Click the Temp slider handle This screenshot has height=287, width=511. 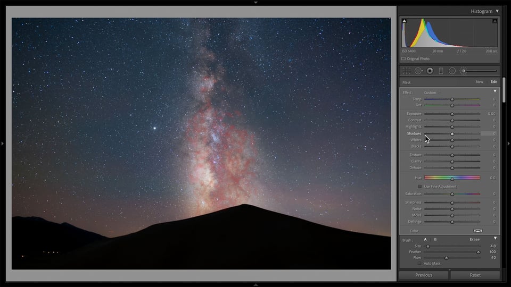pos(452,99)
